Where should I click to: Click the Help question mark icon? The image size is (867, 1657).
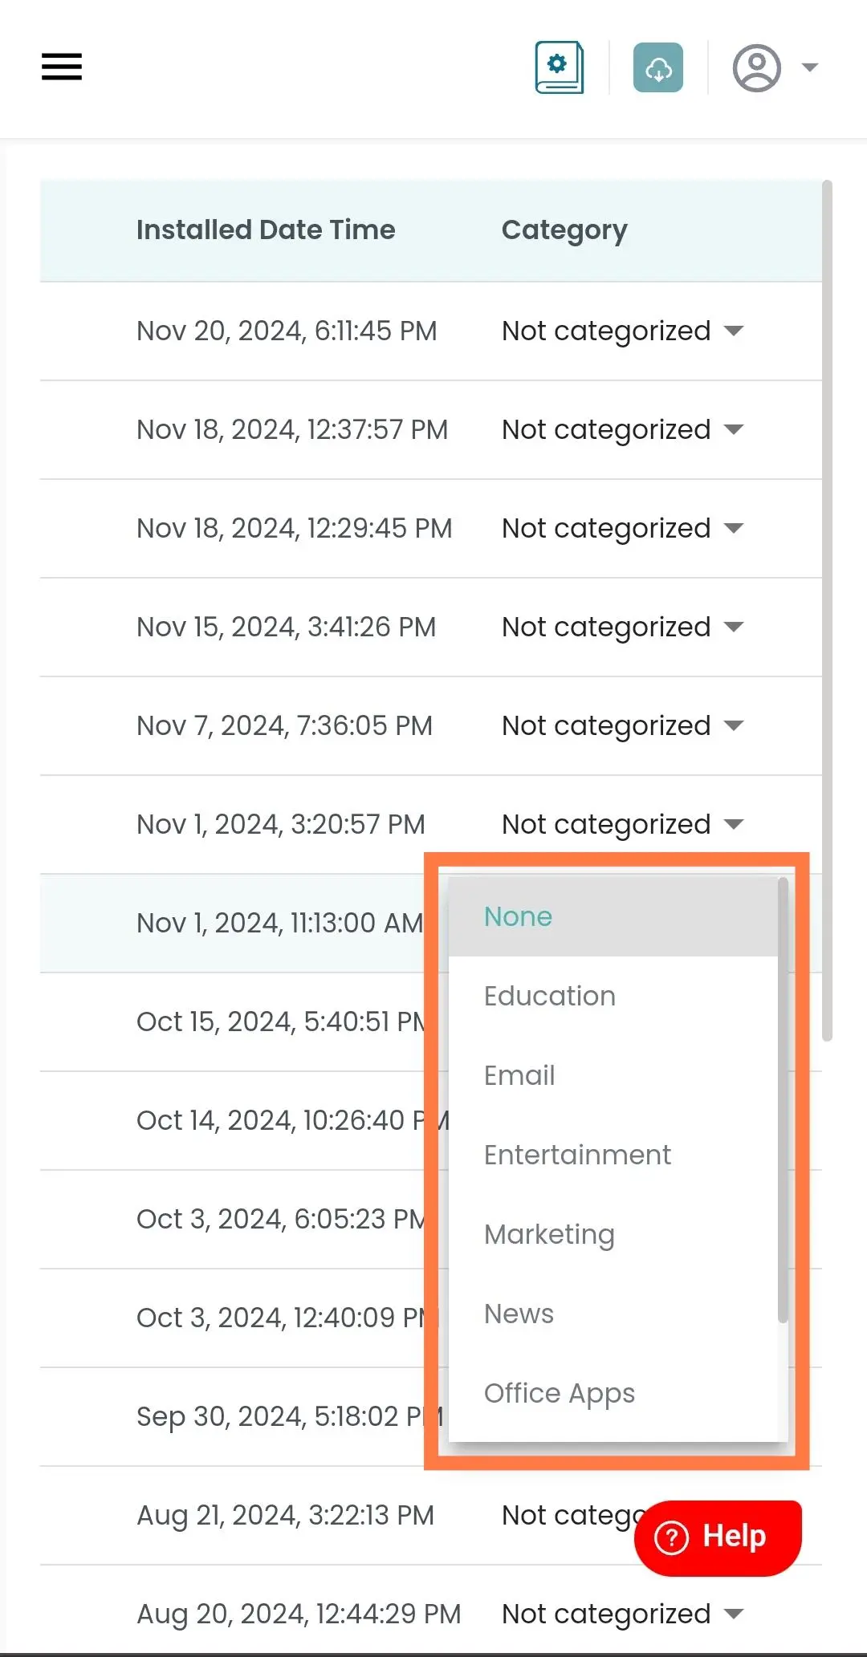[672, 1537]
